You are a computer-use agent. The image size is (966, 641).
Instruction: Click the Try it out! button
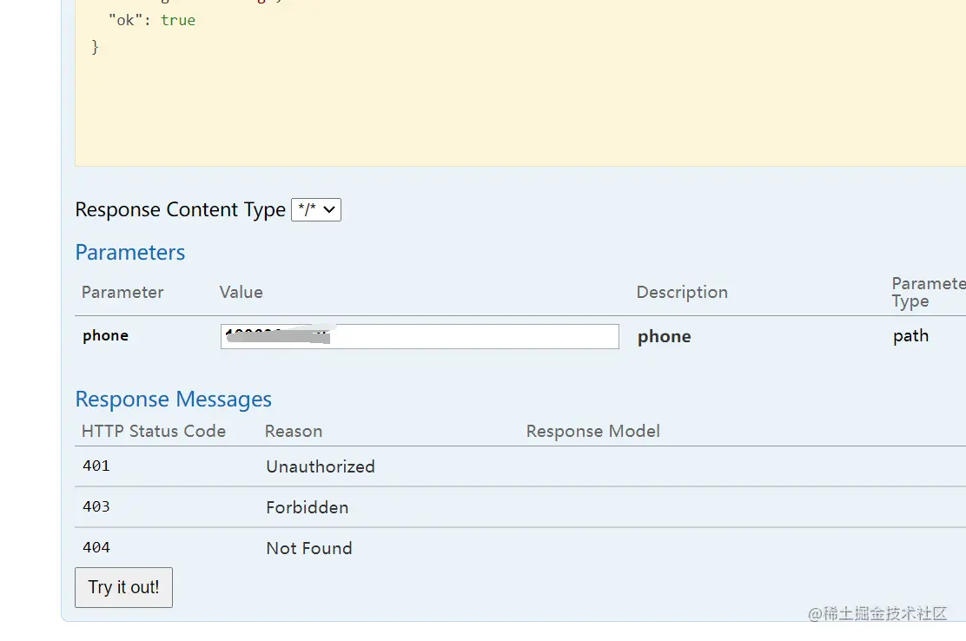click(x=124, y=587)
